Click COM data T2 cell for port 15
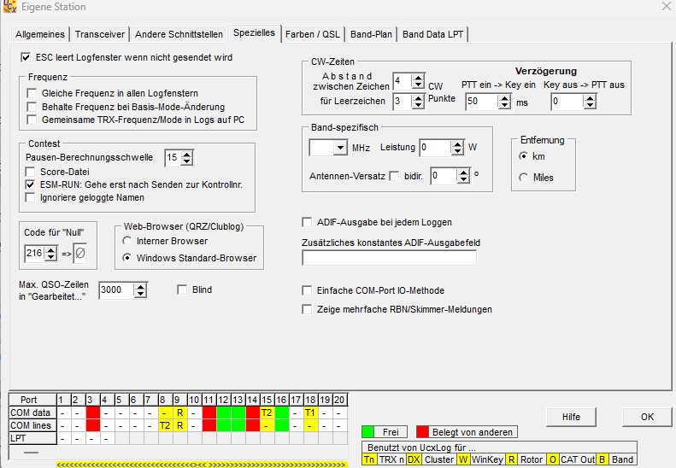 [267, 412]
